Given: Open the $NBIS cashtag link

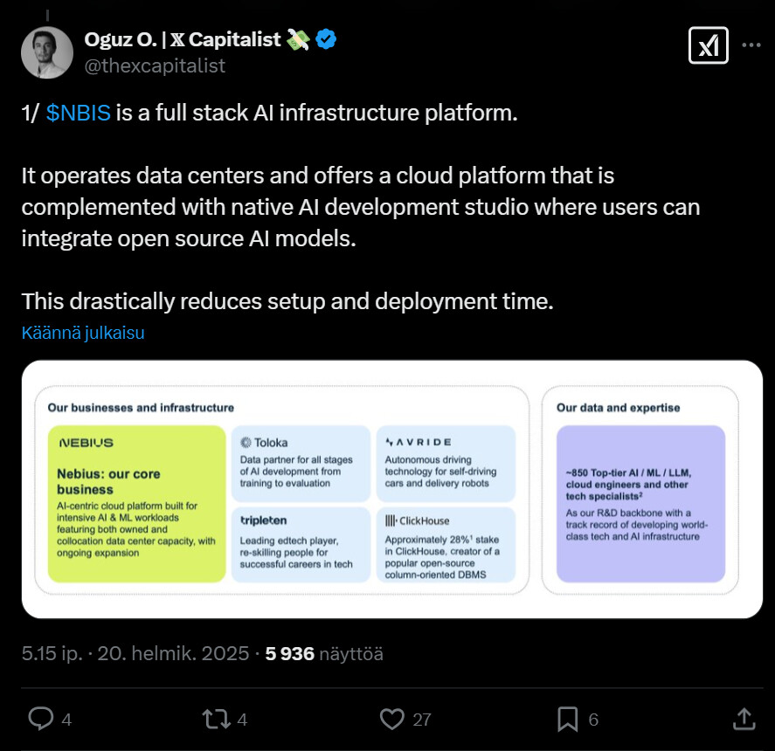Looking at the screenshot, I should (x=79, y=114).
